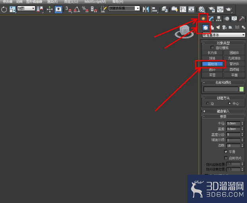Toggle the 3D Snaps icon
The image size is (247, 203).
click(68, 9)
